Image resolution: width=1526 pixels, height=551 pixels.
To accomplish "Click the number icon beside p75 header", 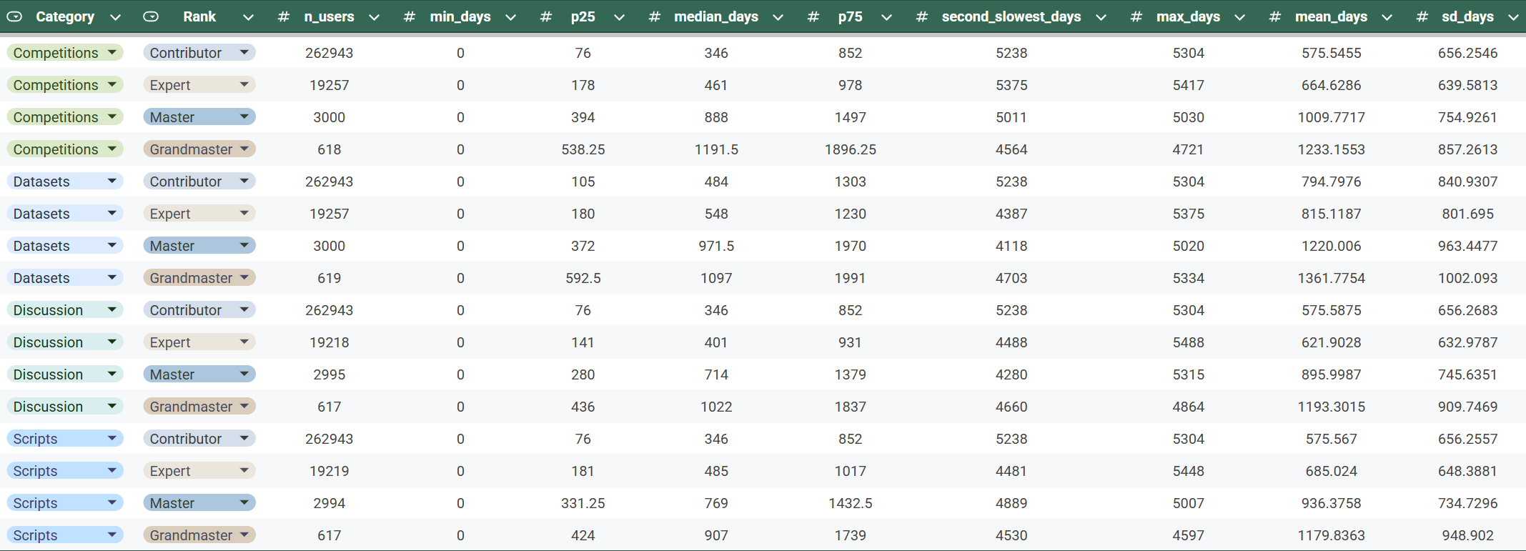I will tap(813, 16).
